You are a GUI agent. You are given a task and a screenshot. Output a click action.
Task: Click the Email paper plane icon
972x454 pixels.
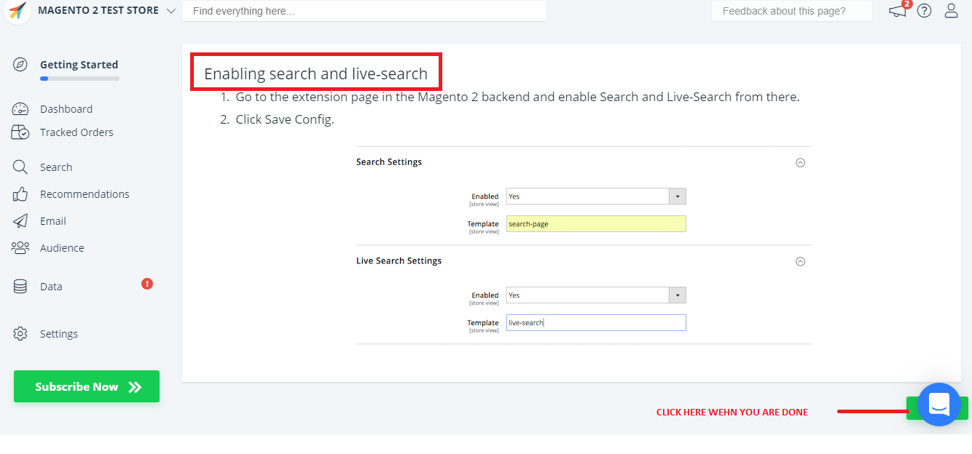click(x=20, y=221)
